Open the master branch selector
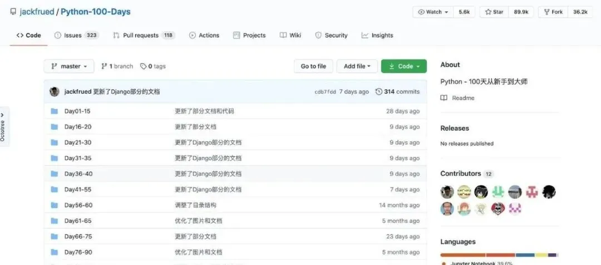601x265 pixels. click(69, 66)
